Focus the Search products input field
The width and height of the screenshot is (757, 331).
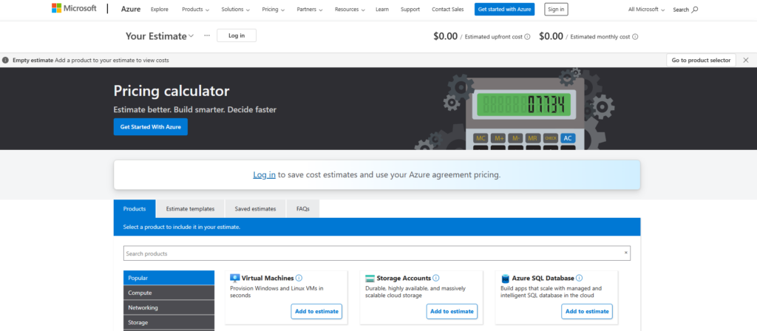pos(376,253)
